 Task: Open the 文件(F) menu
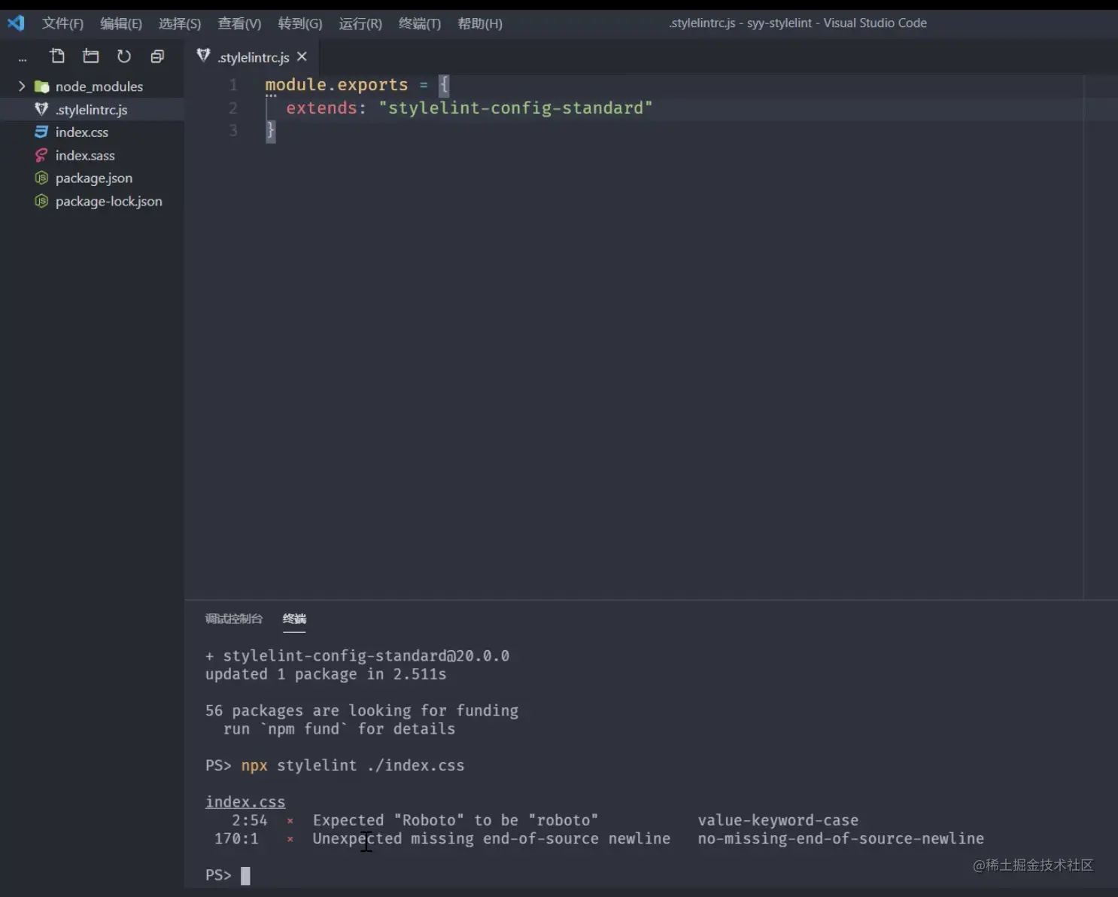(x=62, y=23)
